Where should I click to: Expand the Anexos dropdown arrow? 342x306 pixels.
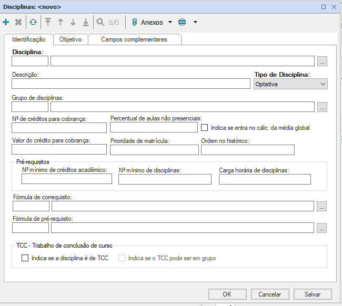click(170, 23)
